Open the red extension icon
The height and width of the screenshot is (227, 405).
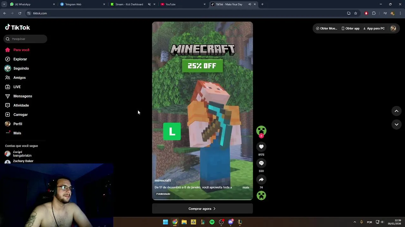pos(366,13)
